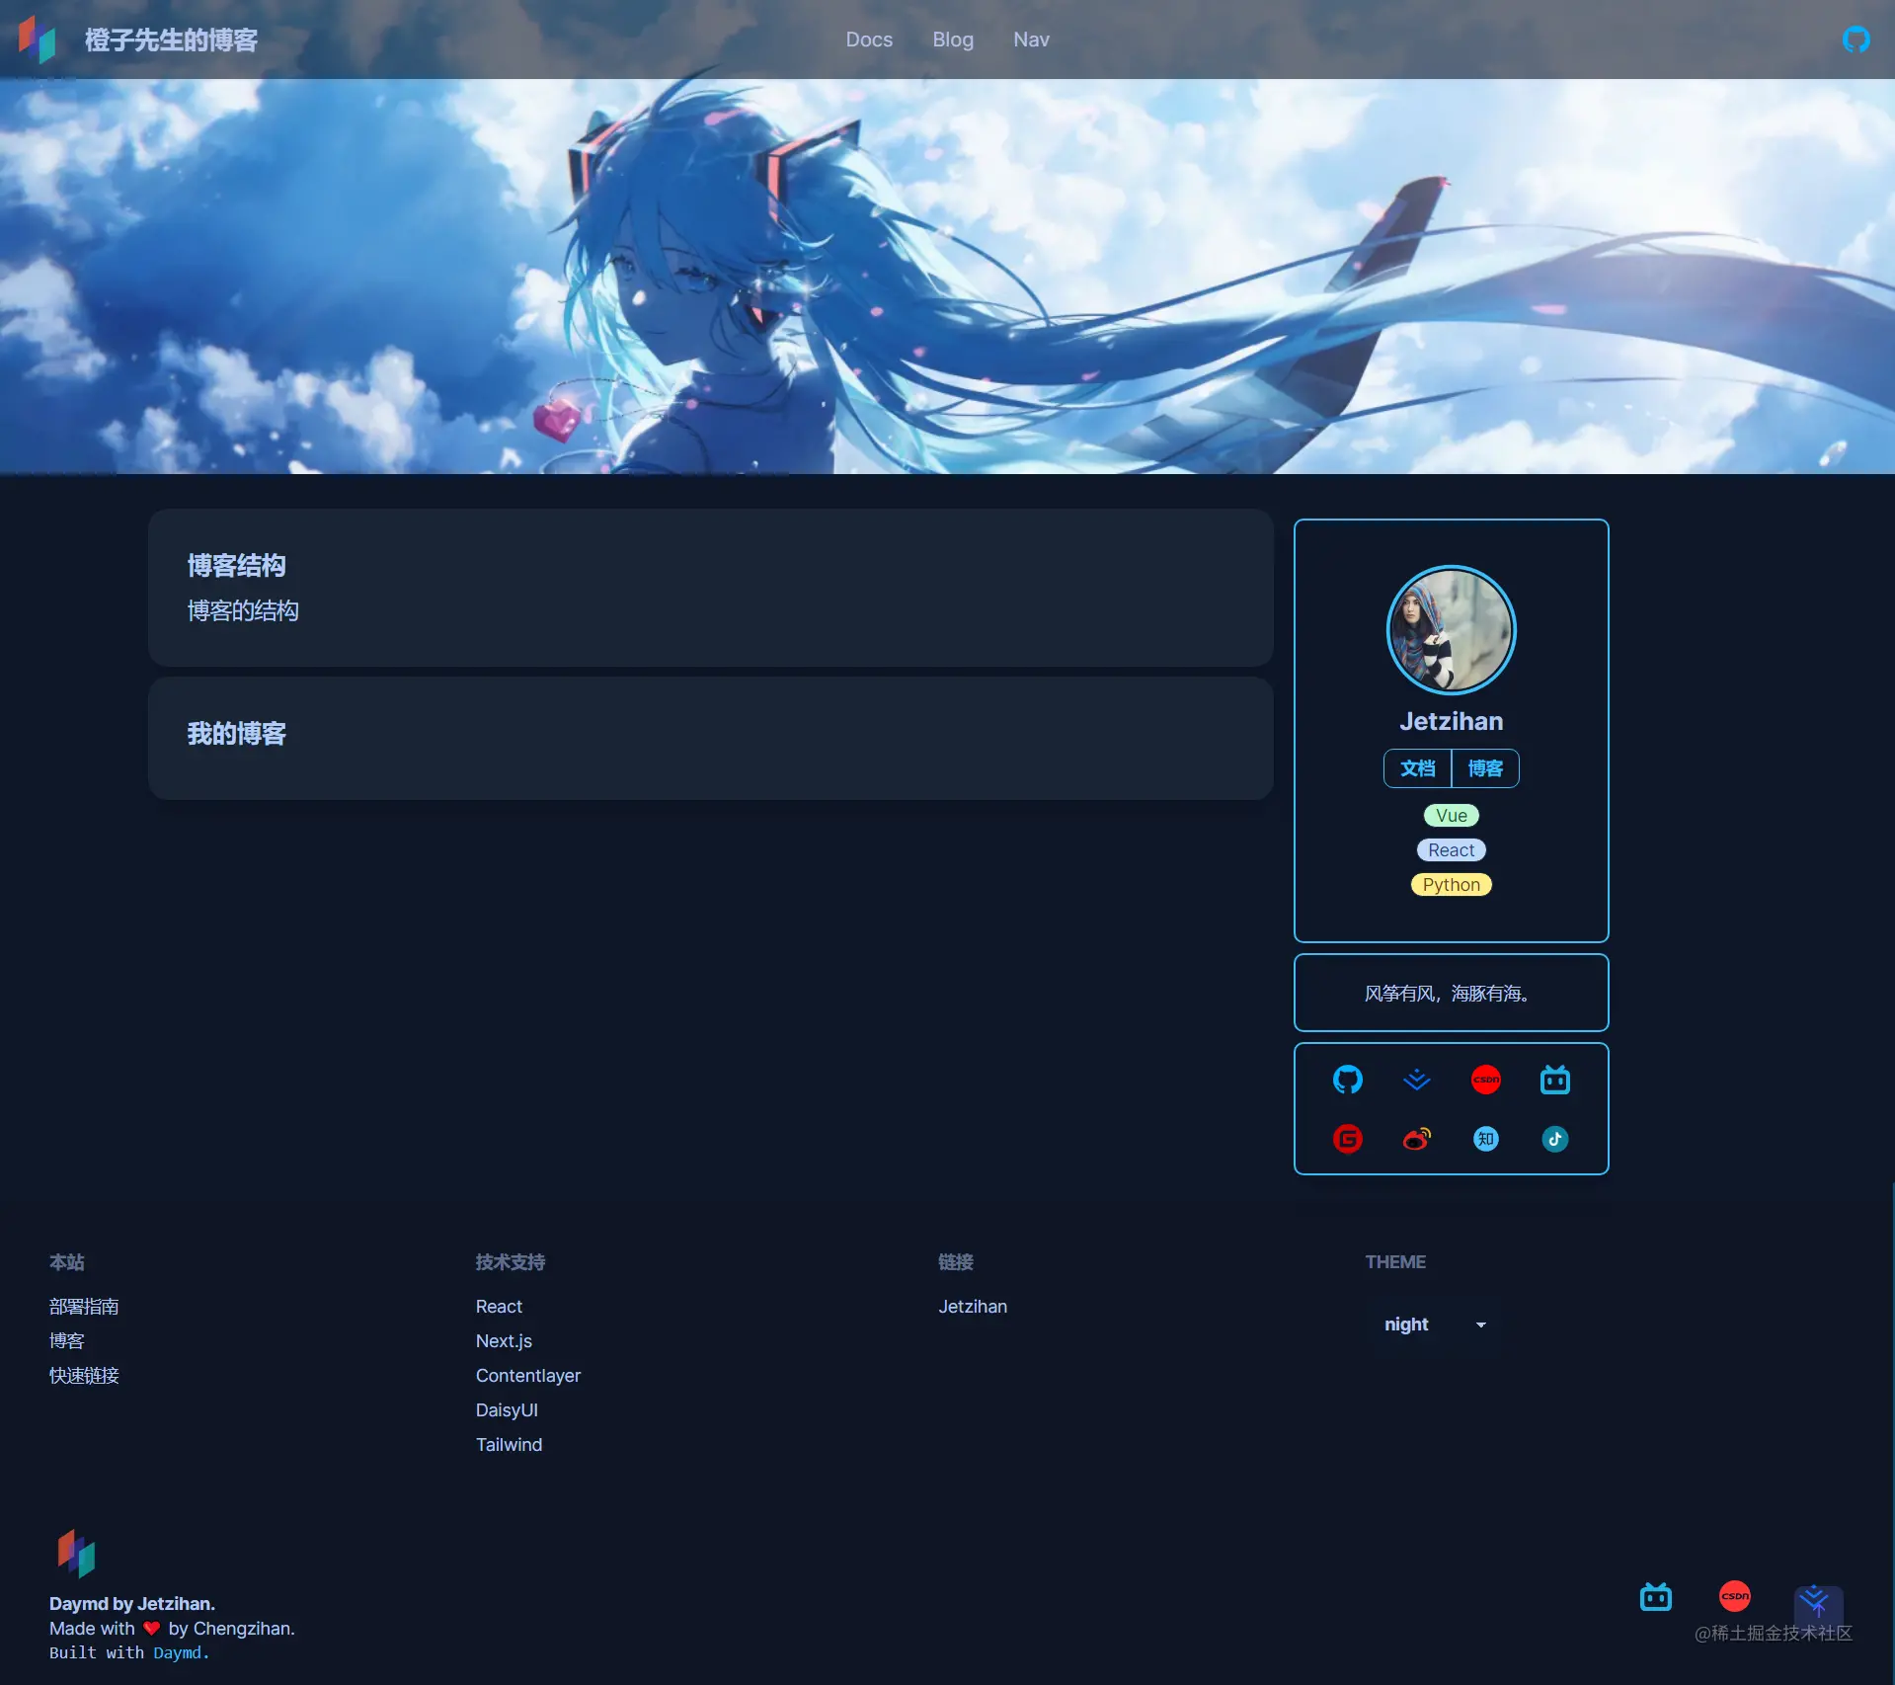
Task: Click the footer CSDN icon
Action: [x=1734, y=1596]
